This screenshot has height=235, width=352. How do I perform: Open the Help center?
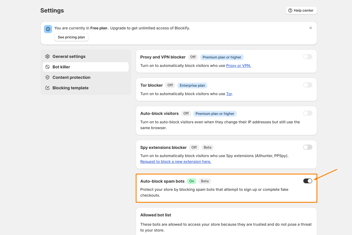coord(301,10)
